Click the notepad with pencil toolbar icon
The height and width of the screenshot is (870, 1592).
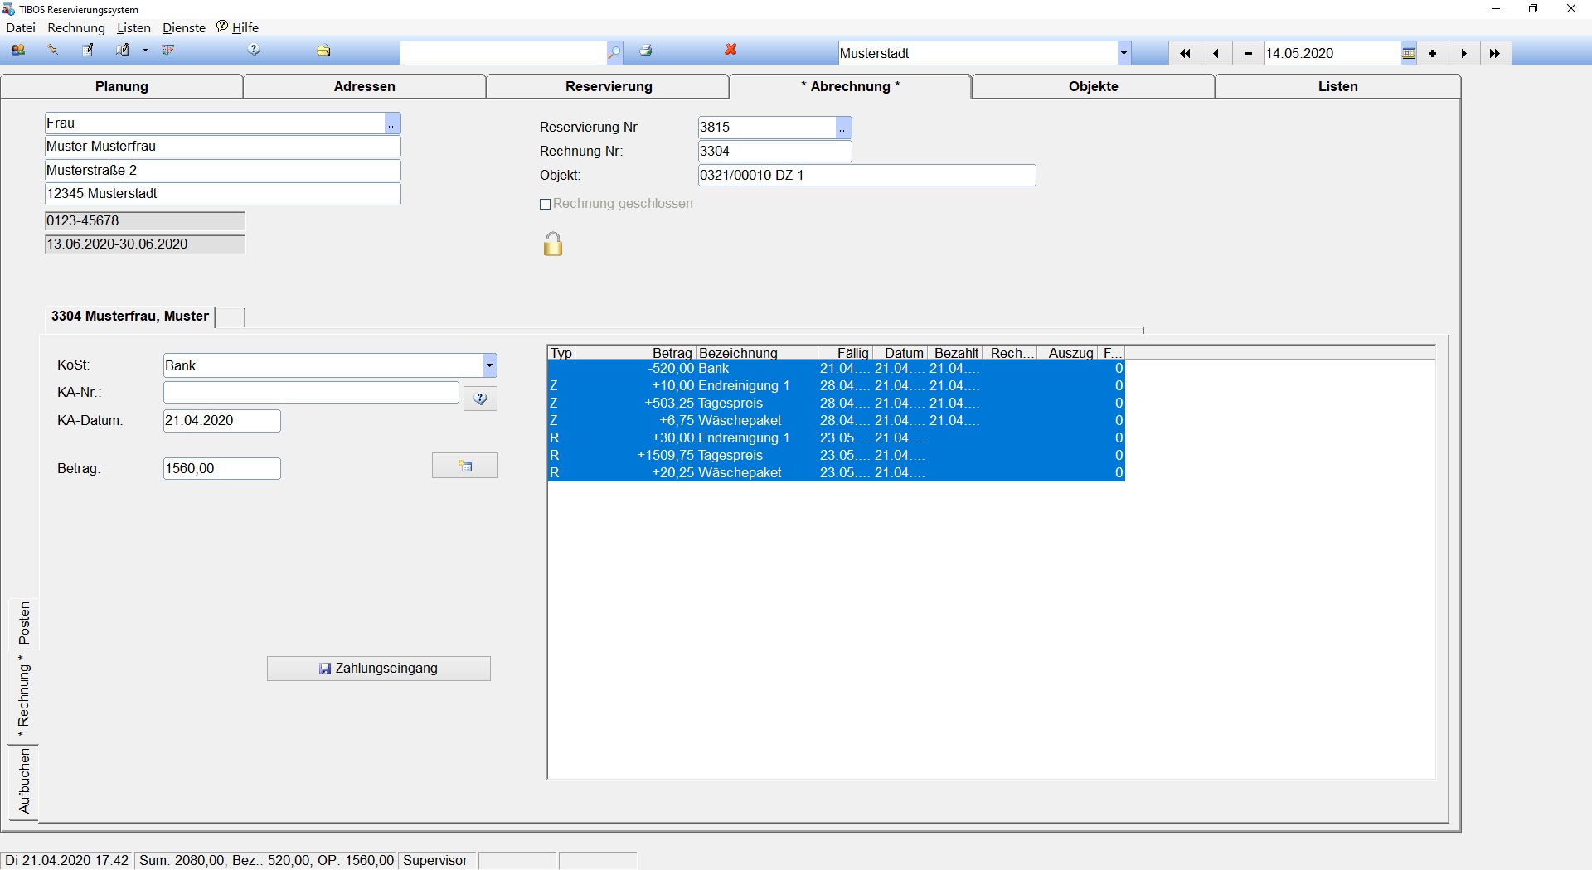[x=87, y=51]
